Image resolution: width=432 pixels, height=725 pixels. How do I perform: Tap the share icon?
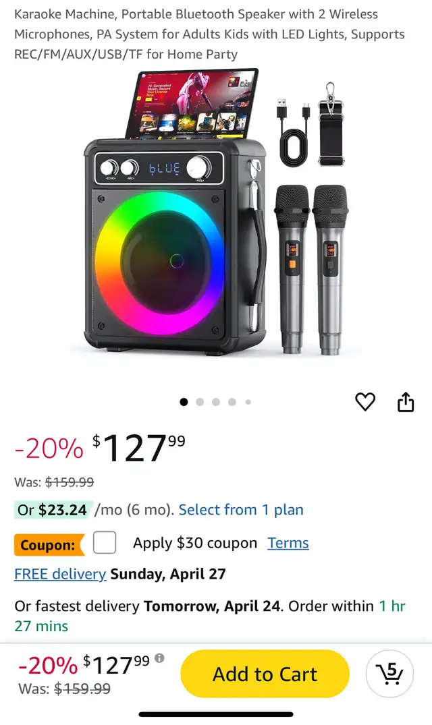point(405,402)
